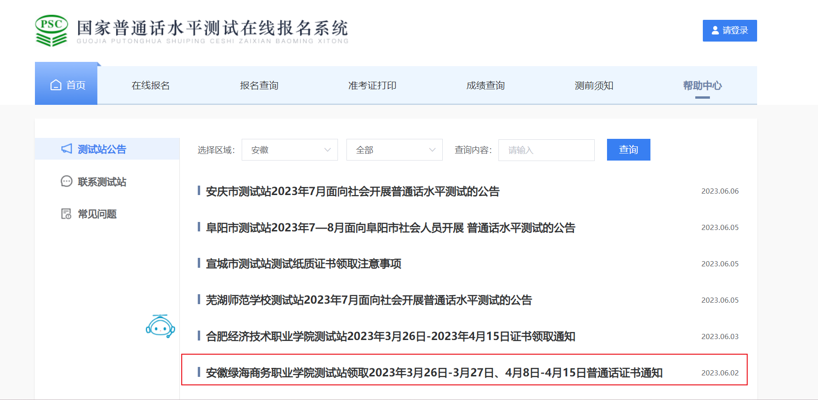Open the 在线报名 menu item
This screenshot has width=818, height=400.
pyautogui.click(x=151, y=85)
